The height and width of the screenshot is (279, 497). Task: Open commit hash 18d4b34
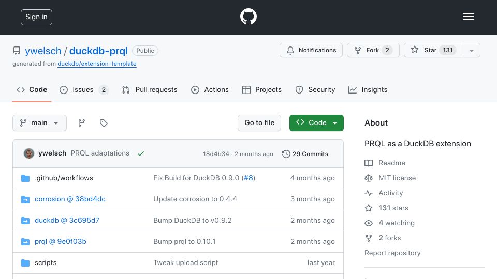pos(216,154)
